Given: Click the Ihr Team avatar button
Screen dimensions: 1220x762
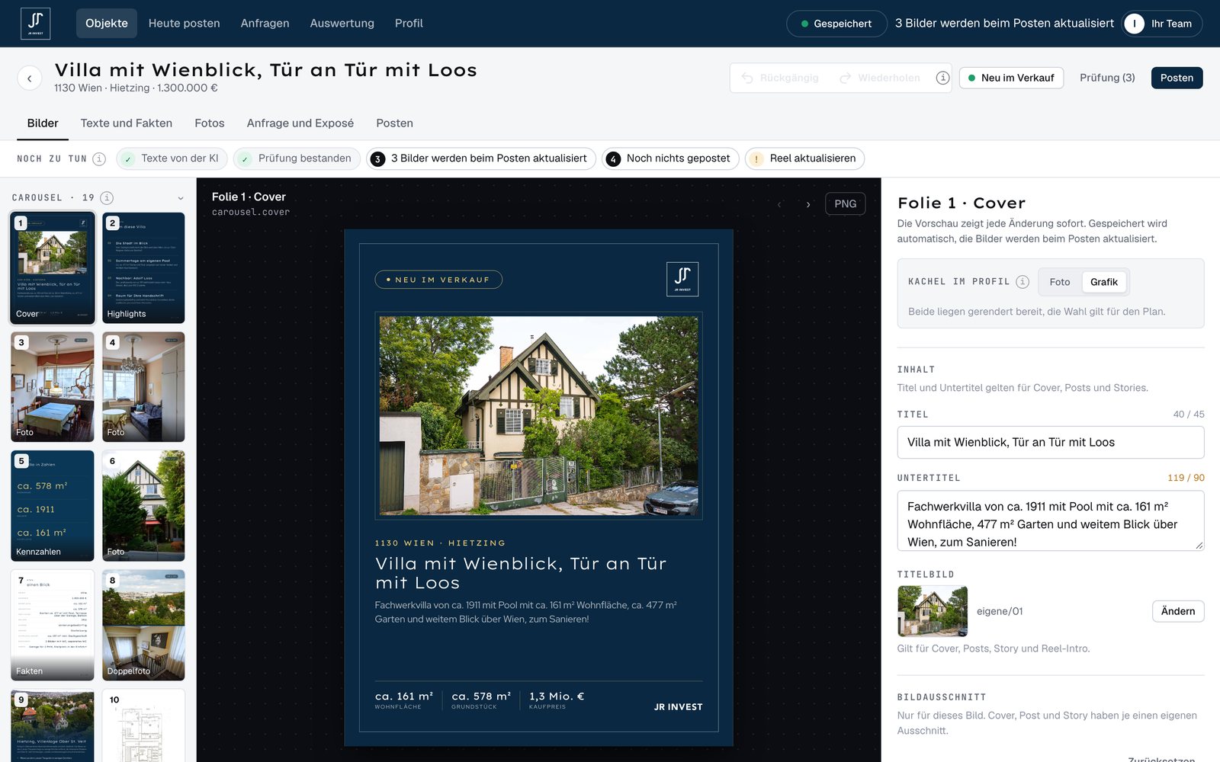Looking at the screenshot, I should coord(1163,24).
